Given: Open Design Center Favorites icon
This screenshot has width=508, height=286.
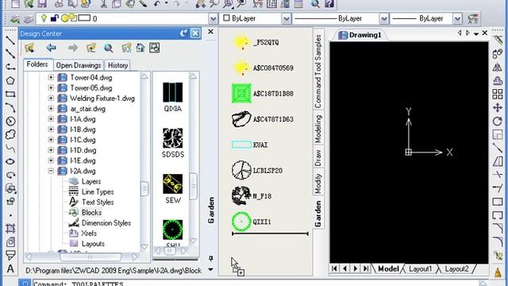Looking at the screenshot, I should (x=126, y=48).
